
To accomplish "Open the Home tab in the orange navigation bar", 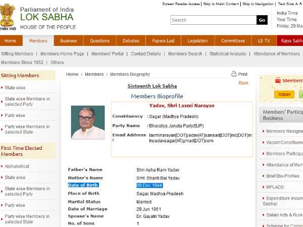I will (x=10, y=41).
